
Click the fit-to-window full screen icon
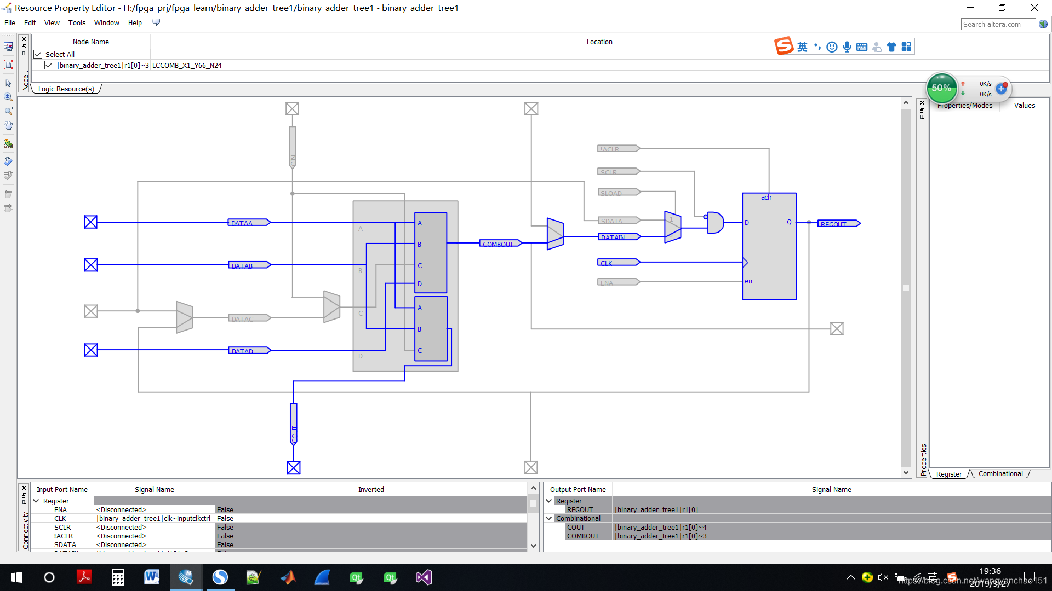[8, 65]
